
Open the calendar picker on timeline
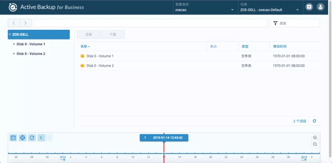(x=13, y=138)
